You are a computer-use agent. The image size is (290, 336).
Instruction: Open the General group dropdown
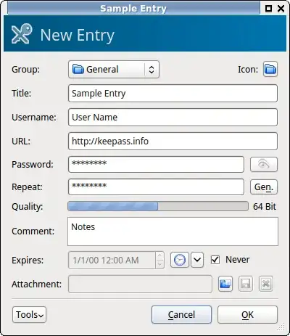[114, 70]
